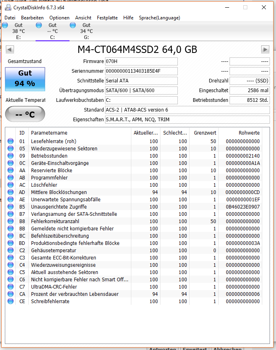Screen dimensions: 276x350
Task: Open the Hilfe menu
Action: point(128,18)
